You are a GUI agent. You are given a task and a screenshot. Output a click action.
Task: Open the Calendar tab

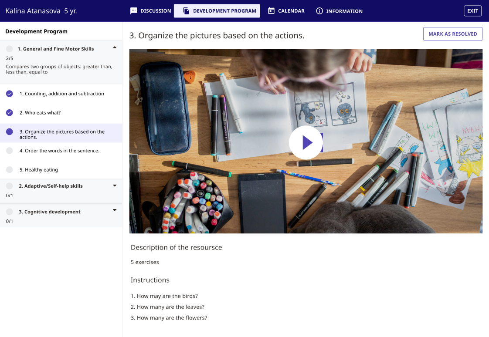[x=286, y=11]
